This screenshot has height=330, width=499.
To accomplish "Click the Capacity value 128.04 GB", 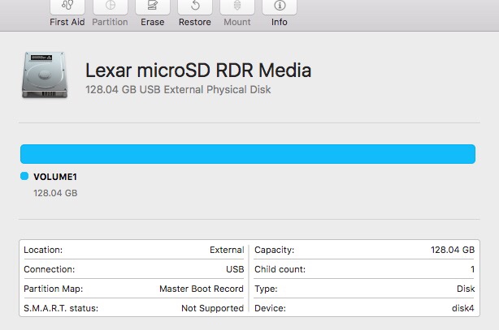I will pos(453,250).
